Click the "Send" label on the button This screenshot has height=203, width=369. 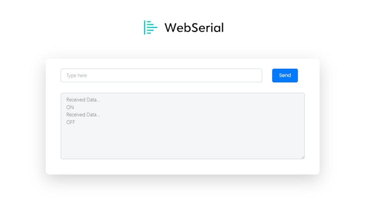pos(285,75)
